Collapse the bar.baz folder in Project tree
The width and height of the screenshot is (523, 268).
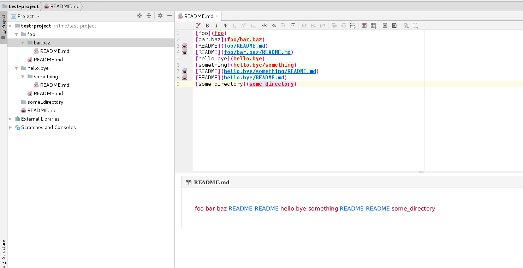click(23, 42)
